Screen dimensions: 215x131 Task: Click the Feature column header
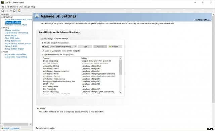[46, 58]
